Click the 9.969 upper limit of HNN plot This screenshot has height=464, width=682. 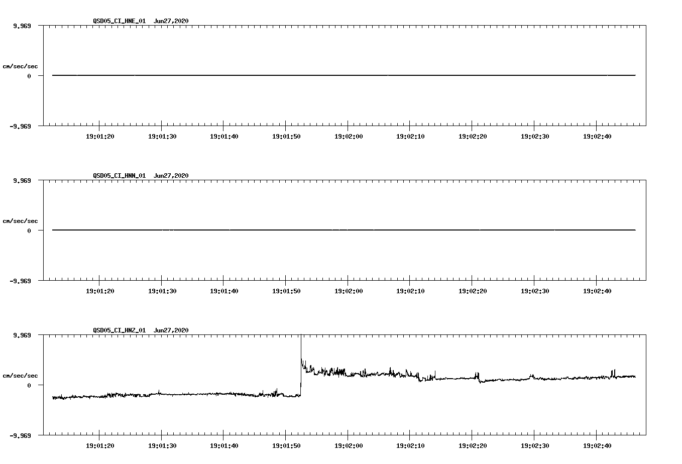pos(22,180)
